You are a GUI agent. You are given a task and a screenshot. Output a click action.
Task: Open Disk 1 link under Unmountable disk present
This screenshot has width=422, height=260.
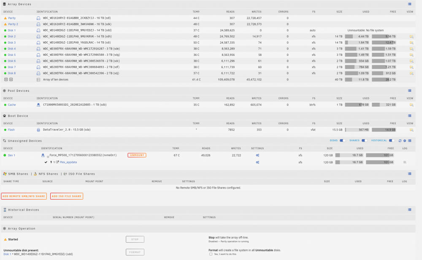click(x=7, y=254)
